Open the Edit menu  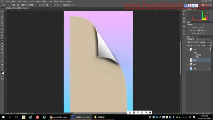coord(14,2)
